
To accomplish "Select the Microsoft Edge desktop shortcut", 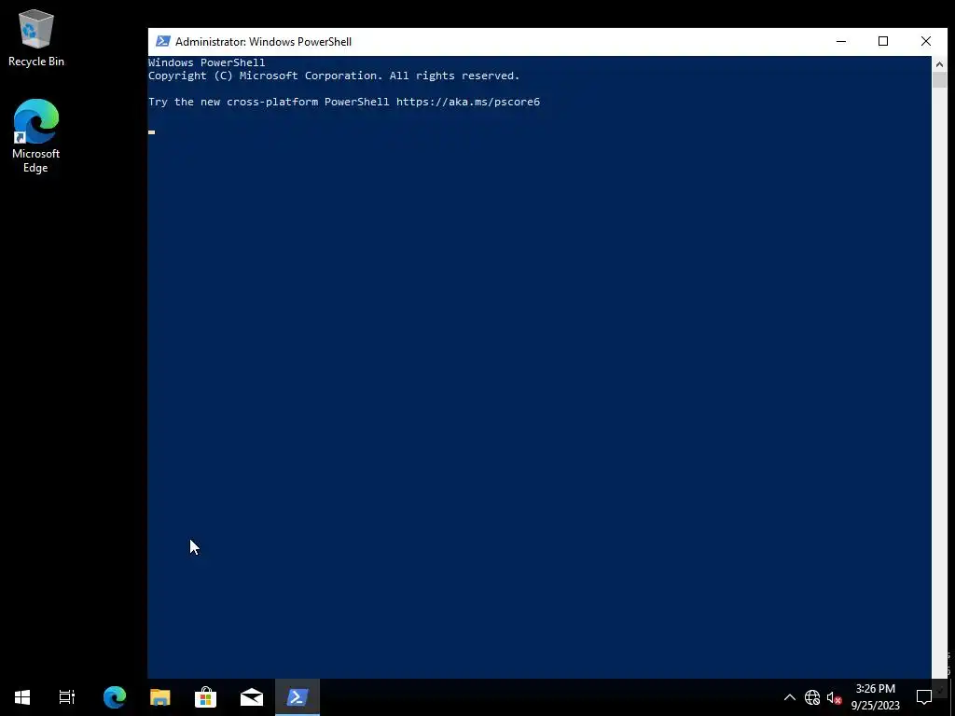I will click(36, 136).
